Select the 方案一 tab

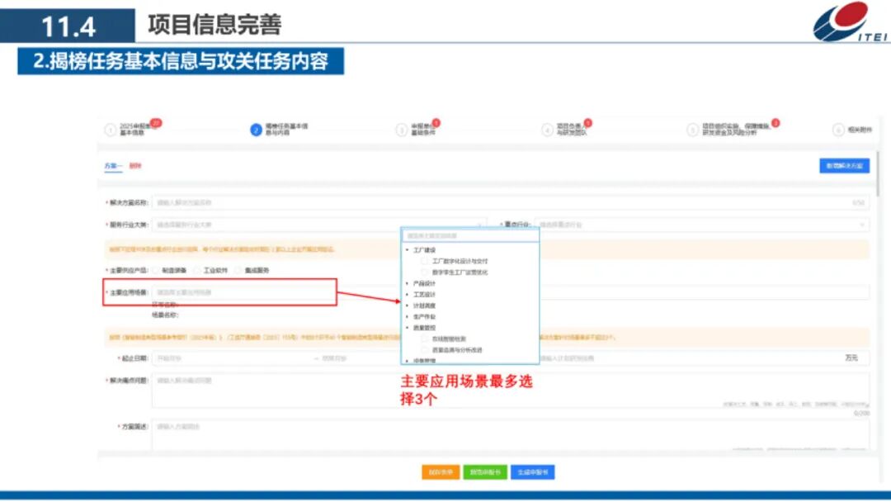coord(113,166)
